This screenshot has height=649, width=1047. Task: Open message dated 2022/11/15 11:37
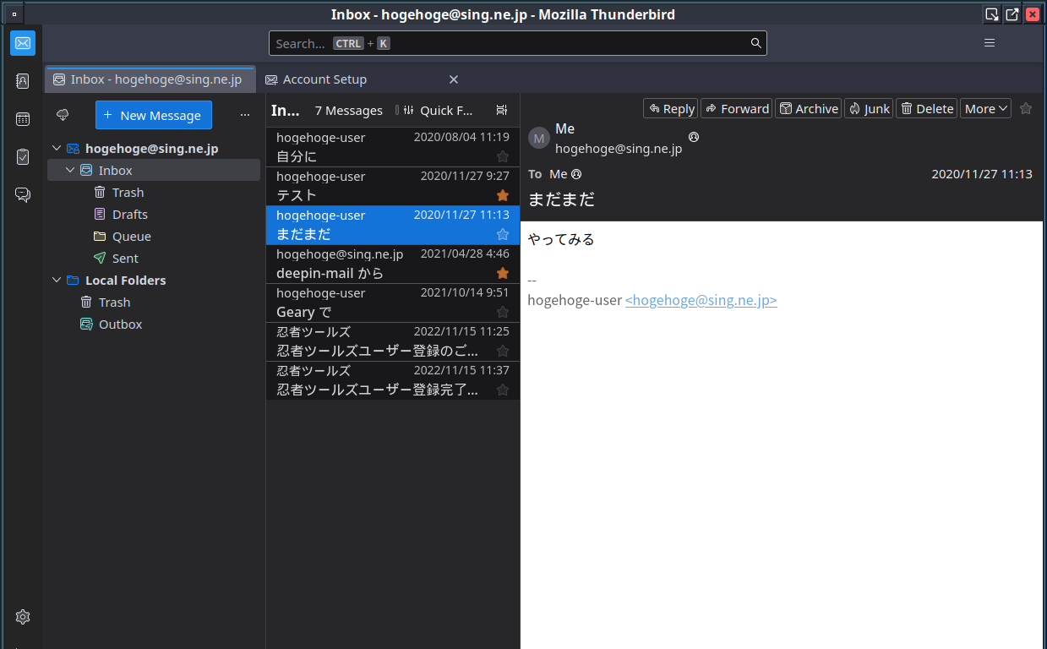tap(393, 380)
